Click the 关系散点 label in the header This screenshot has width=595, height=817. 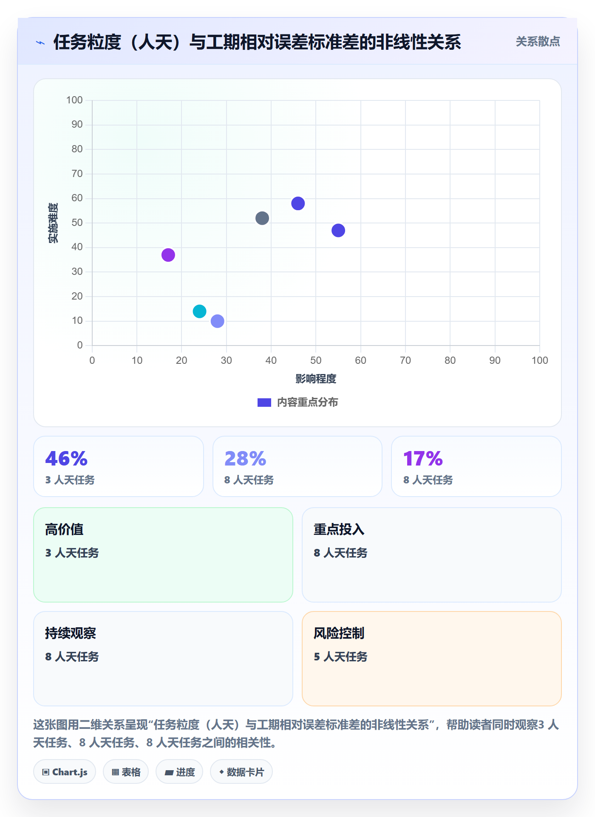pos(538,42)
